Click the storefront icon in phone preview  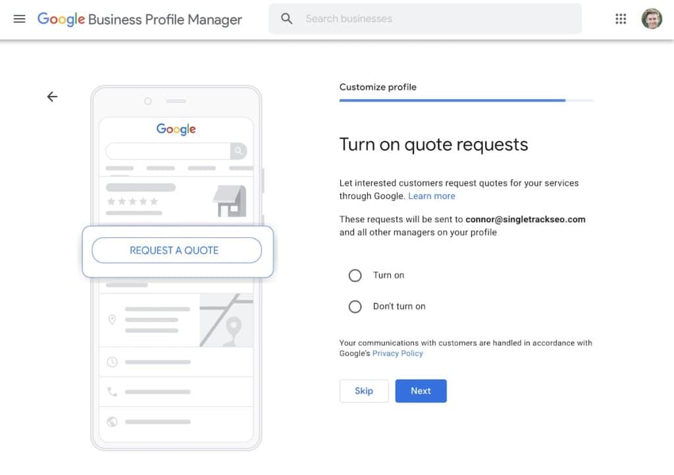[230, 201]
